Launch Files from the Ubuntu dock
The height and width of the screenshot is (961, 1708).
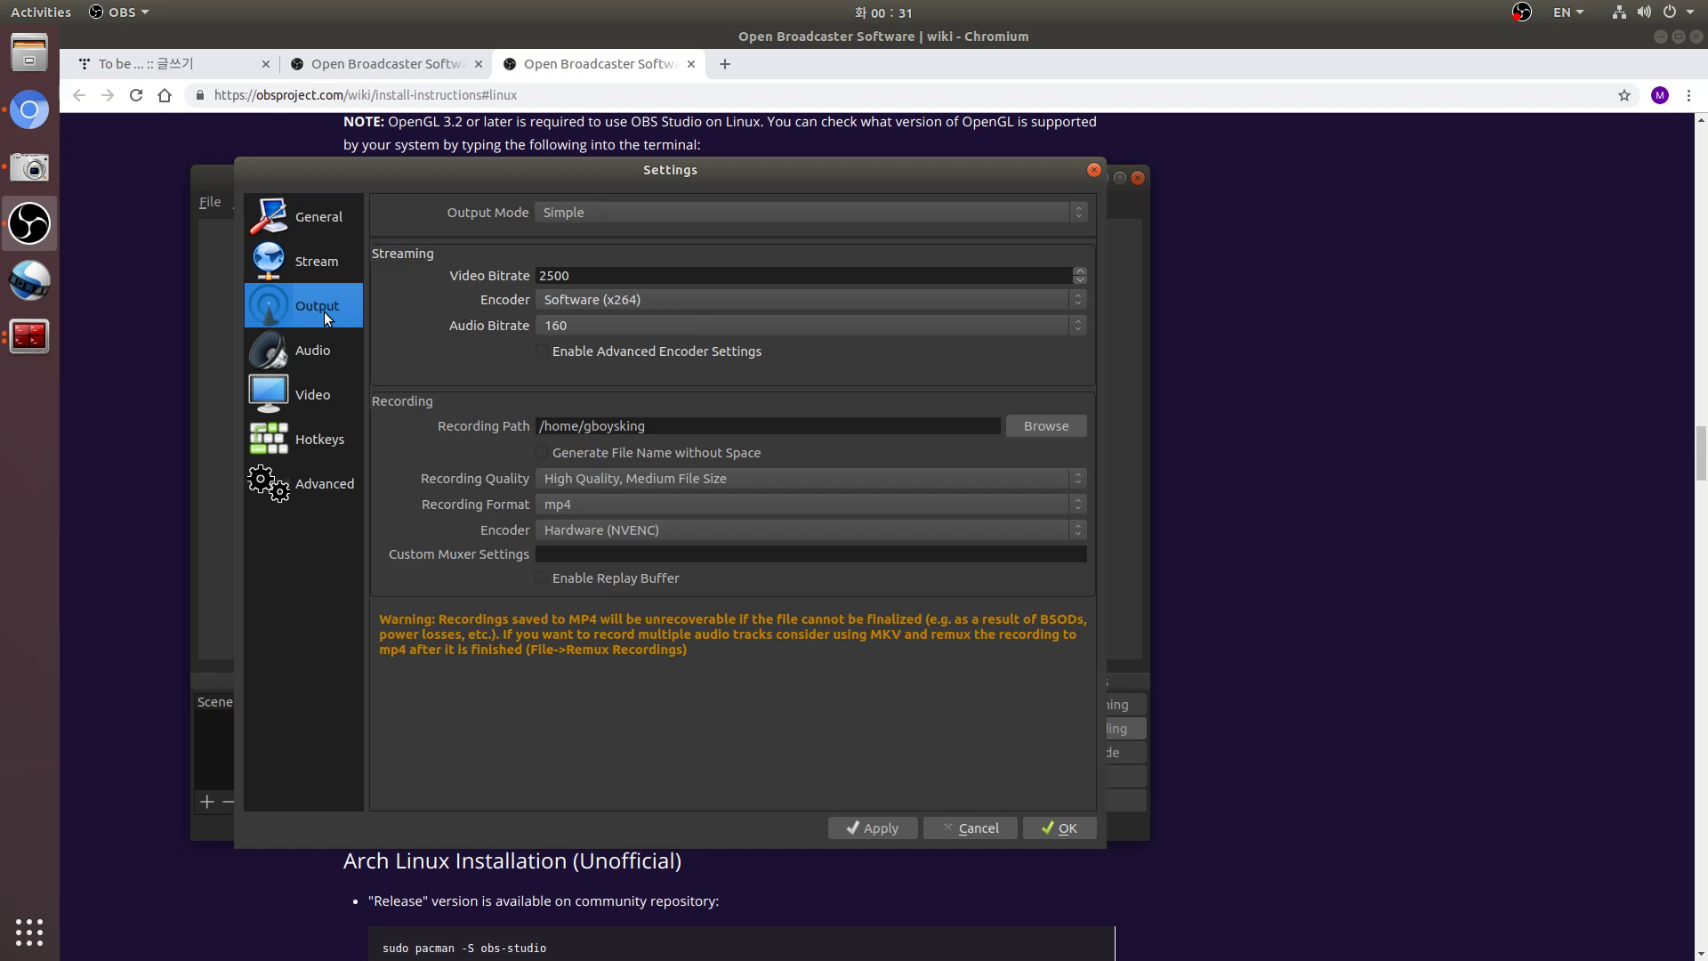[x=29, y=52]
